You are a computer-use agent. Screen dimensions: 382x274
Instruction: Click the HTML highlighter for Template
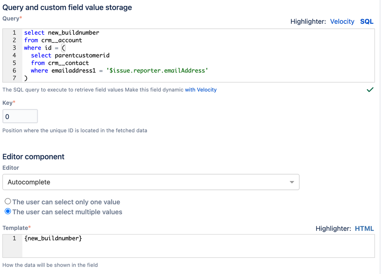(x=364, y=228)
